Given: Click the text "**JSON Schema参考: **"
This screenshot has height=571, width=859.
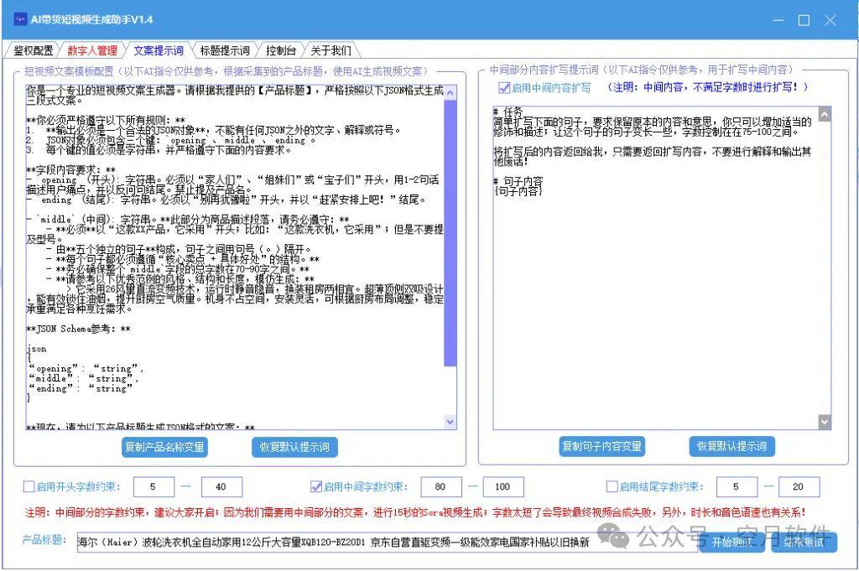Looking at the screenshot, I should coord(78,329).
